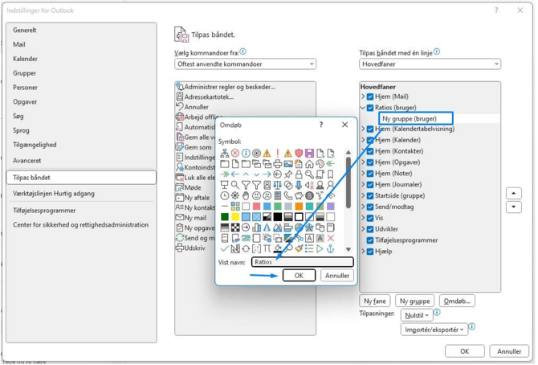Open the 'Oftest anvendte kommandoer' dropdown
This screenshot has width=538, height=365.
tap(245, 64)
